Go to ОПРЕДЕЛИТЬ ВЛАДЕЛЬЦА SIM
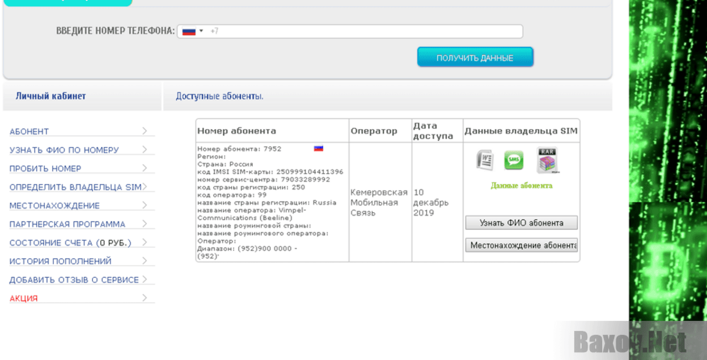Viewport: 707px width, 360px height. pos(75,187)
